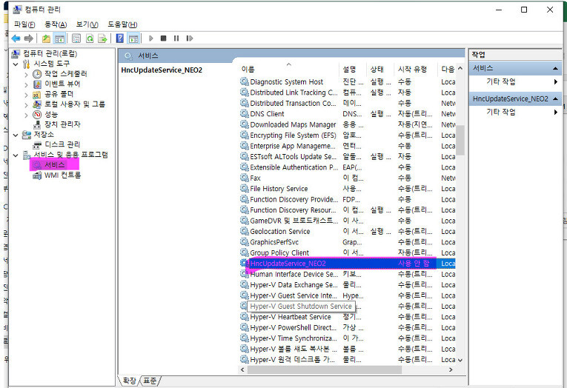Select the DNS Client service row
This screenshot has height=388, width=567.
point(267,114)
